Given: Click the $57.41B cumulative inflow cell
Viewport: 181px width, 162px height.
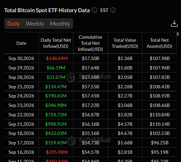Looking at the screenshot, I should [90, 96].
